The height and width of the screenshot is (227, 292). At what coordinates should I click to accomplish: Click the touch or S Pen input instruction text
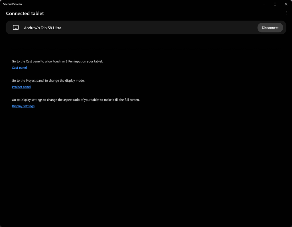(x=57, y=61)
